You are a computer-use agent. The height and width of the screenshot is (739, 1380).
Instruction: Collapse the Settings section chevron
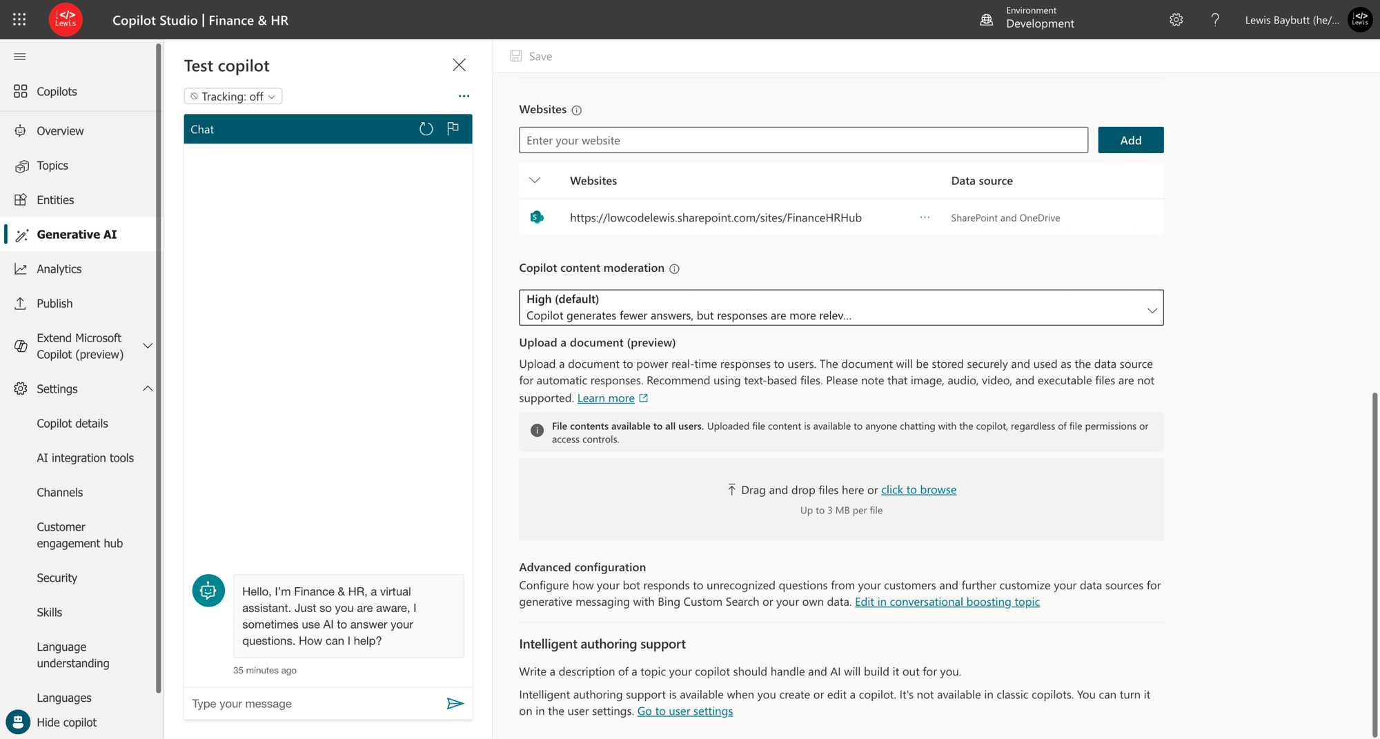148,388
